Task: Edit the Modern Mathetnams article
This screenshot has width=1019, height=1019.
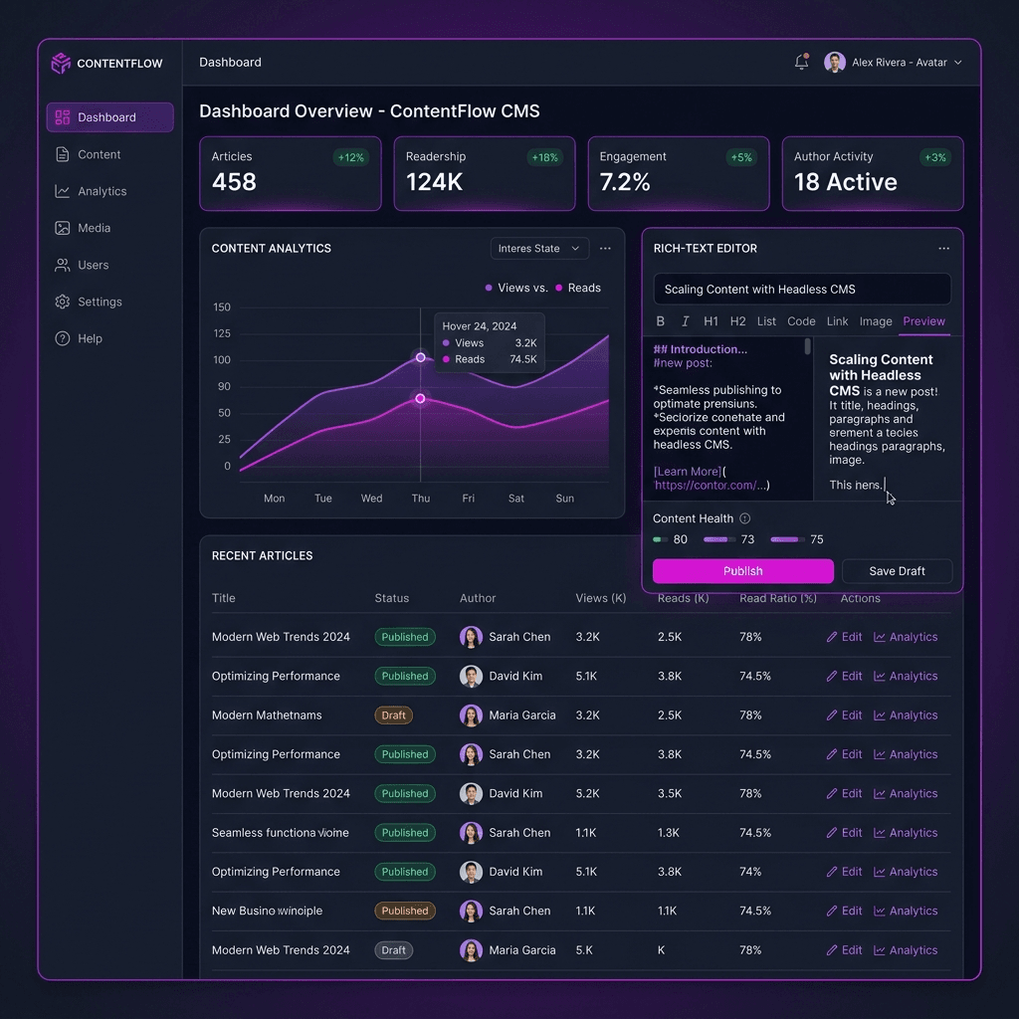Action: pyautogui.click(x=844, y=714)
